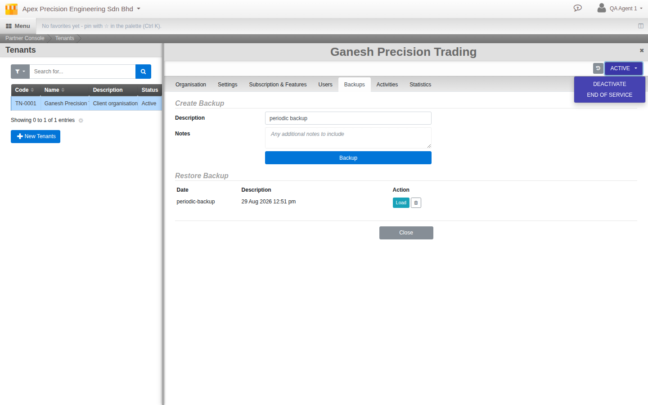Open the Users tab
The height and width of the screenshot is (405, 648).
(x=325, y=85)
